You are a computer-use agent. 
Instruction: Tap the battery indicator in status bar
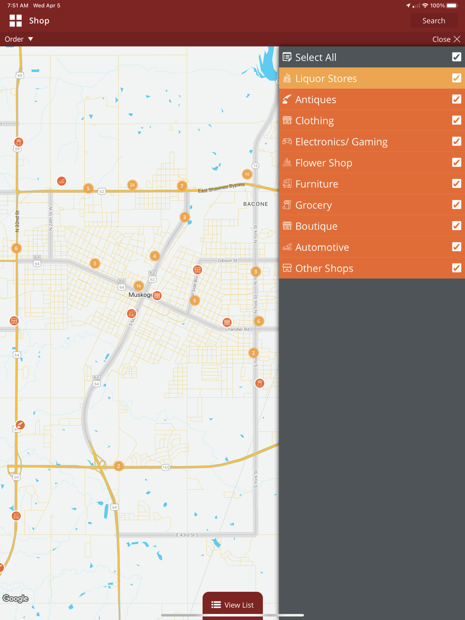[x=452, y=6]
